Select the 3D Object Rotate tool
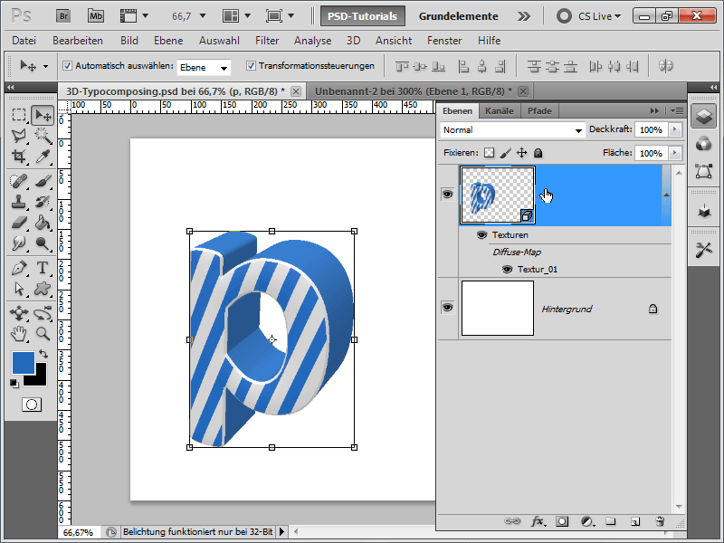Image resolution: width=724 pixels, height=543 pixels. click(x=18, y=313)
